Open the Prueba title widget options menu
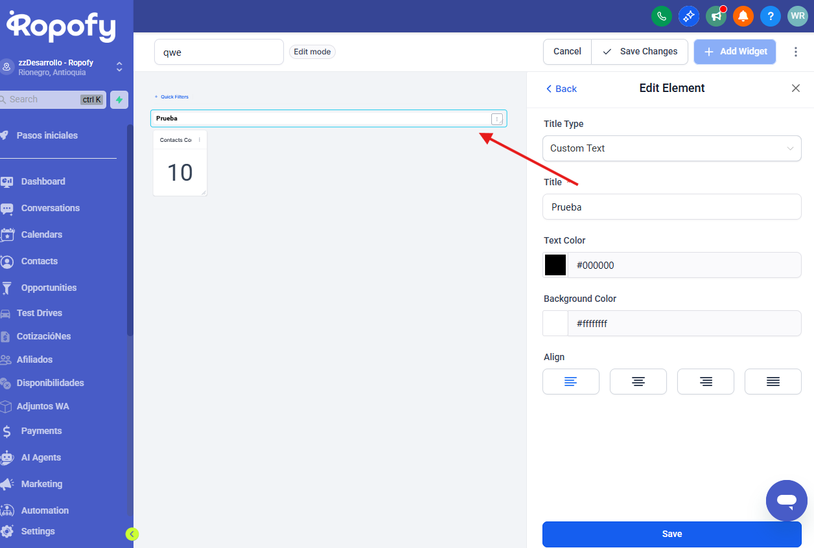Screen dimensions: 814x548 click(x=496, y=119)
